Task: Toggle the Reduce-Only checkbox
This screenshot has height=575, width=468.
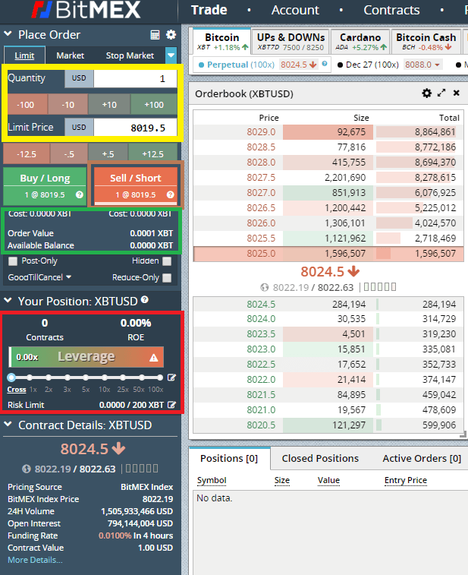Action: pos(167,278)
